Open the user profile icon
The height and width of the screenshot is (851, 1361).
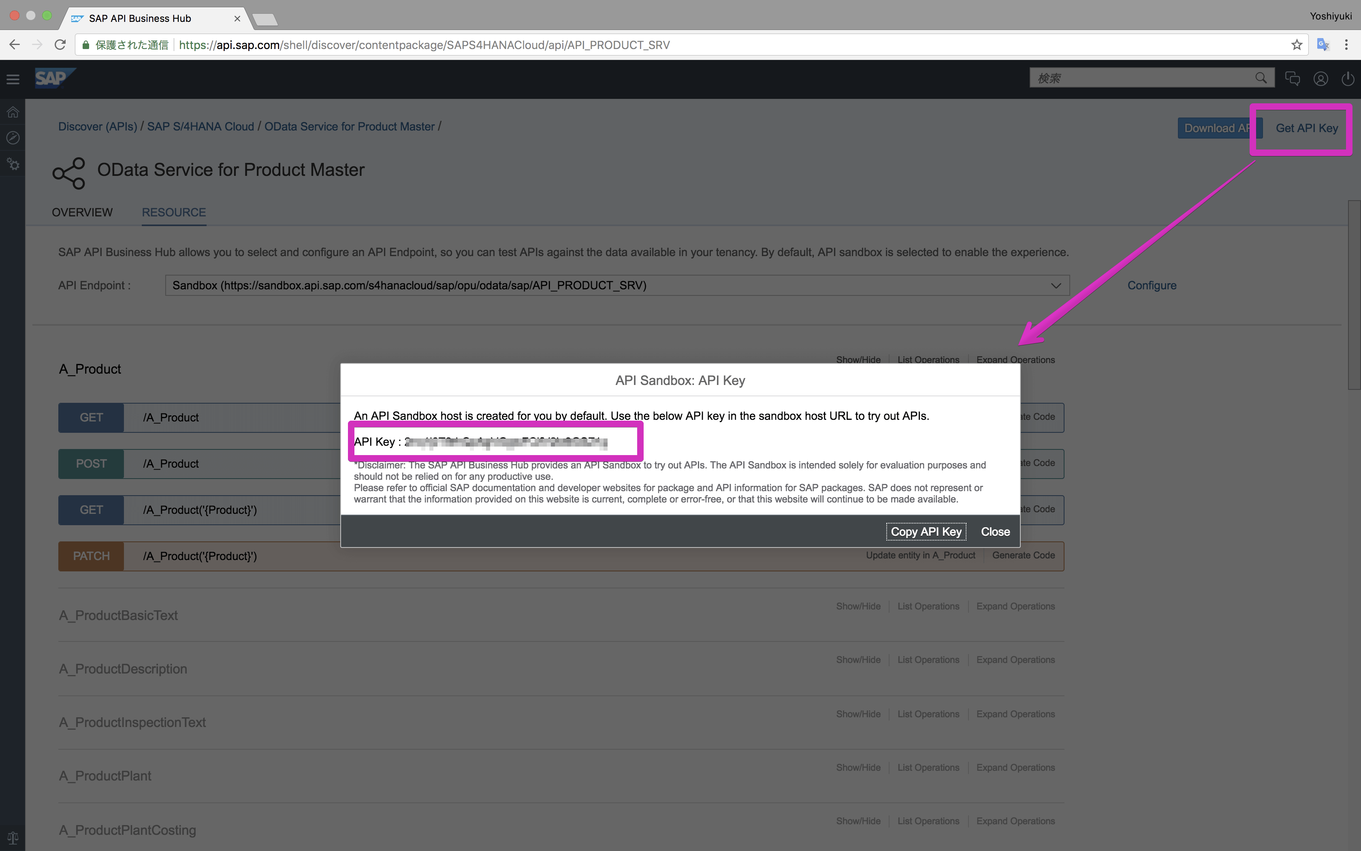pos(1320,79)
